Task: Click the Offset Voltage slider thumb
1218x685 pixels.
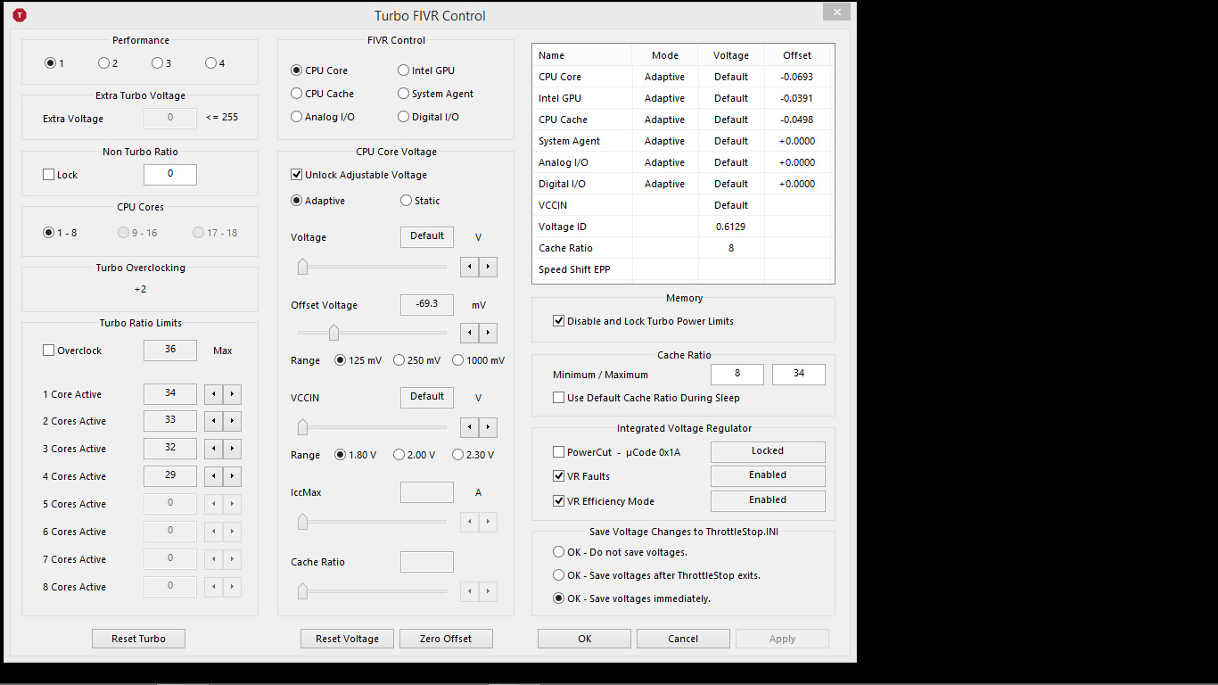Action: pos(333,333)
